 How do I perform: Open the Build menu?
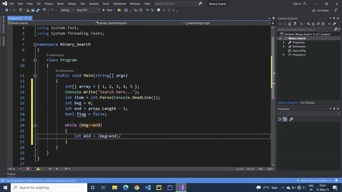[60, 4]
